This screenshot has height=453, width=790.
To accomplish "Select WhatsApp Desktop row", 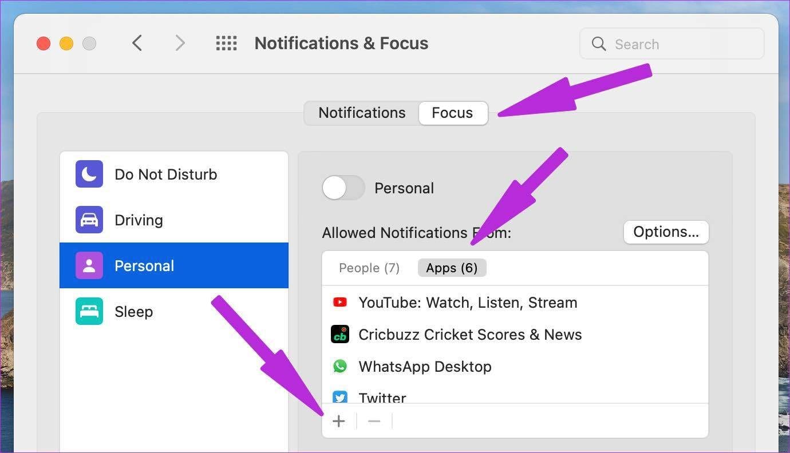I will point(515,366).
